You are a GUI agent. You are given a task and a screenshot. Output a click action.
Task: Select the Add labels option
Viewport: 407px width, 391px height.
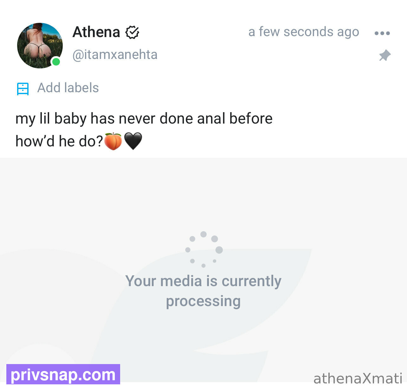click(68, 88)
